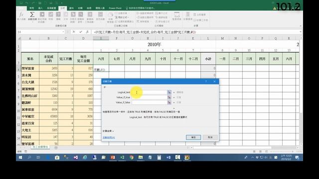Click the vertical scrollbar thumb
Image resolution: width=319 pixels, height=179 pixels.
click(301, 76)
